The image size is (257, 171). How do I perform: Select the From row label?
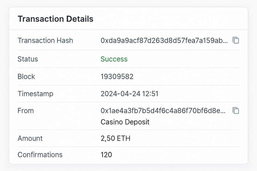[25, 110]
